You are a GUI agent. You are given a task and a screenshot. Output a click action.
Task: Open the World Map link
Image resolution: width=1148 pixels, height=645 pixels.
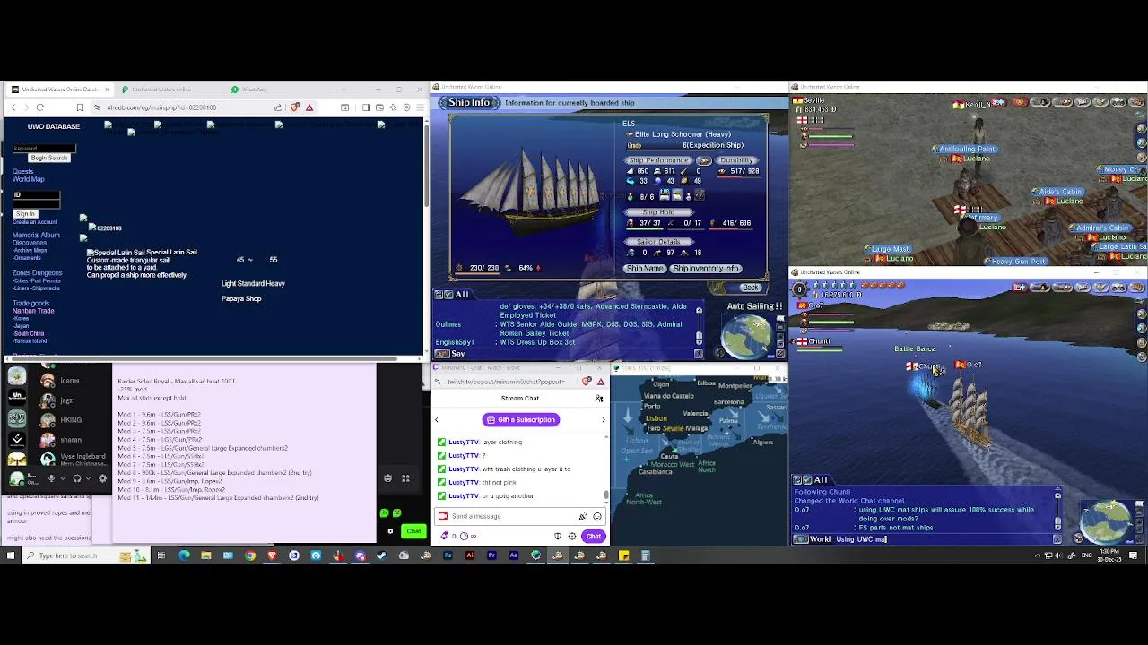tap(28, 179)
